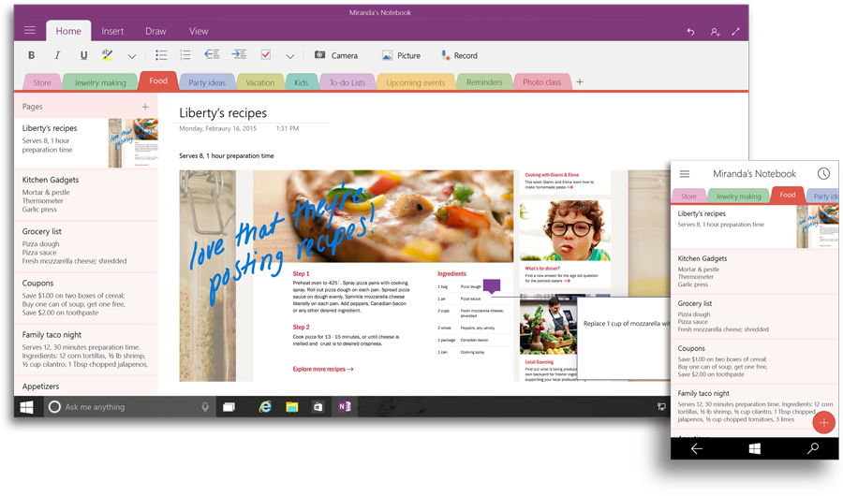Viewport: 843px width, 496px height.
Task: Open the hamburger navigation menu on desktop
Action: [30, 31]
